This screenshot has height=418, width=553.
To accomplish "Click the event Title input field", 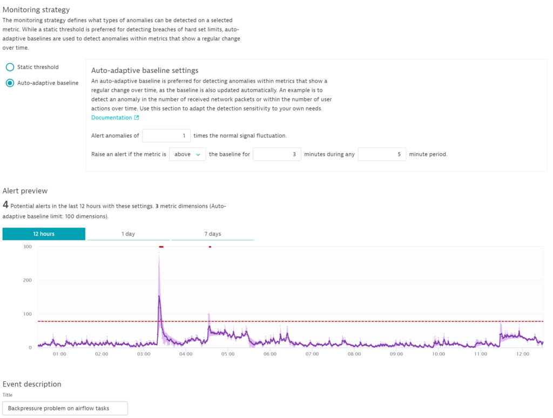I will pos(65,408).
